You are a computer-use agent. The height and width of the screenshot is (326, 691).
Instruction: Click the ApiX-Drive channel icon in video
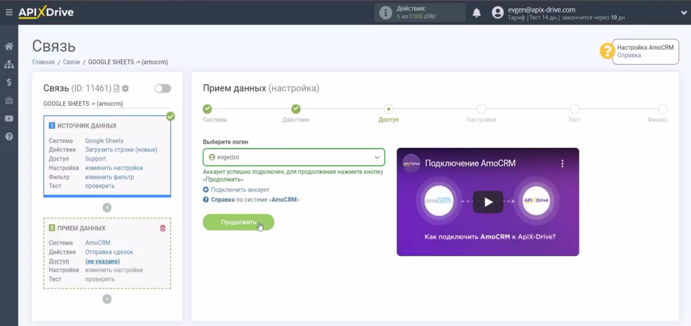(x=411, y=164)
